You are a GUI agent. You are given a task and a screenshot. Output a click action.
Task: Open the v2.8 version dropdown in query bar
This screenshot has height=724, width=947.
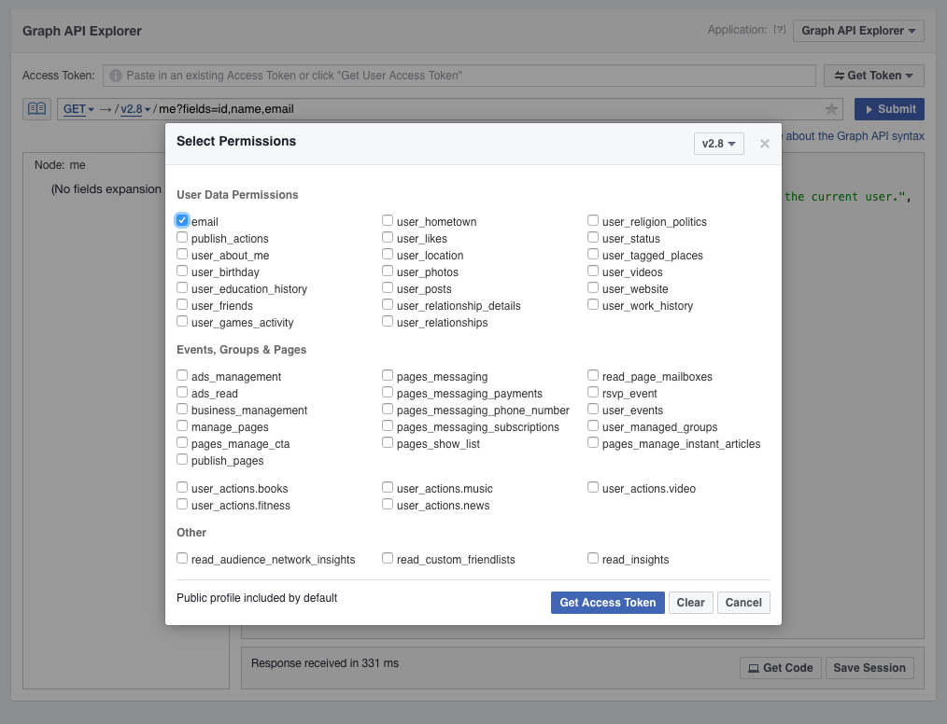point(135,109)
